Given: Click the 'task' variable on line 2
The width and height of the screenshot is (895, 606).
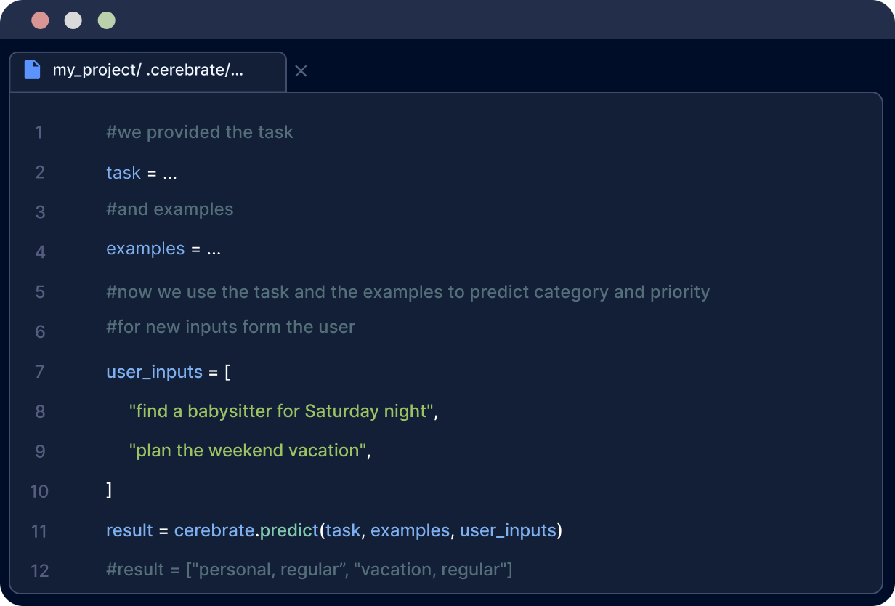Looking at the screenshot, I should pyautogui.click(x=123, y=173).
